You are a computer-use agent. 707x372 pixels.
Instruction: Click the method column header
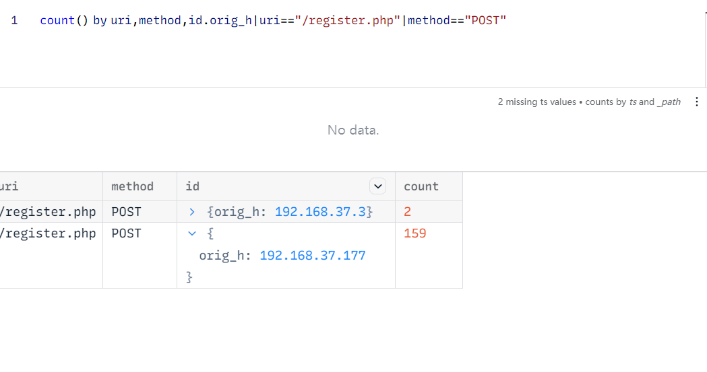132,186
